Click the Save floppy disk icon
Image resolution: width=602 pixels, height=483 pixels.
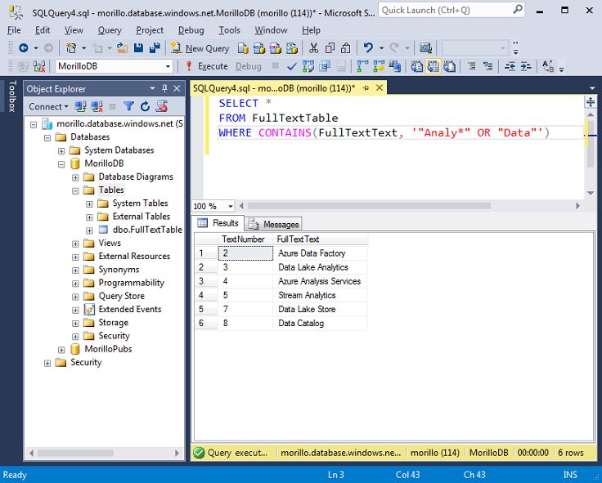[x=138, y=48]
